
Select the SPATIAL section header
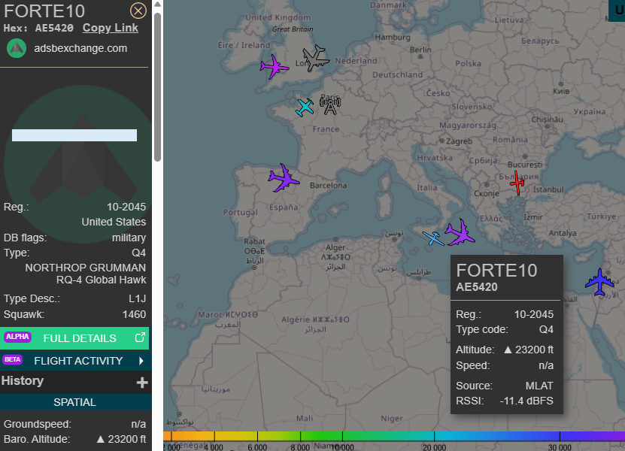(x=74, y=402)
